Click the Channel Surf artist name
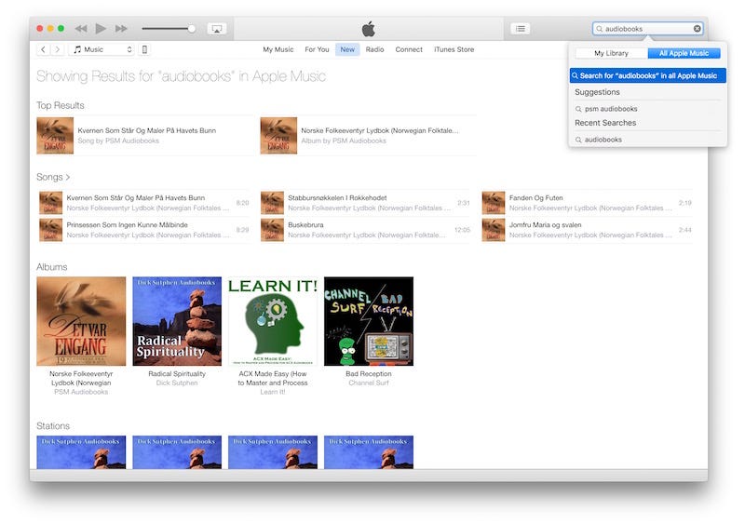Viewport: 745px width, 524px height. pos(369,383)
